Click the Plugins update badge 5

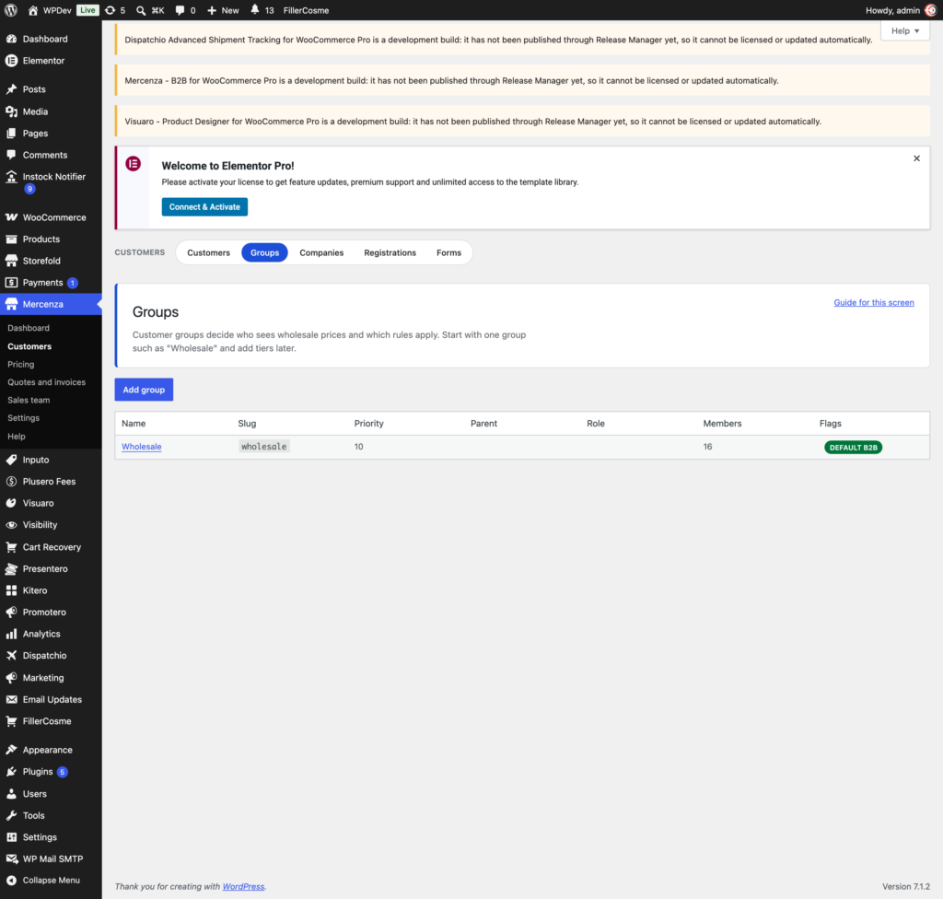coord(62,772)
